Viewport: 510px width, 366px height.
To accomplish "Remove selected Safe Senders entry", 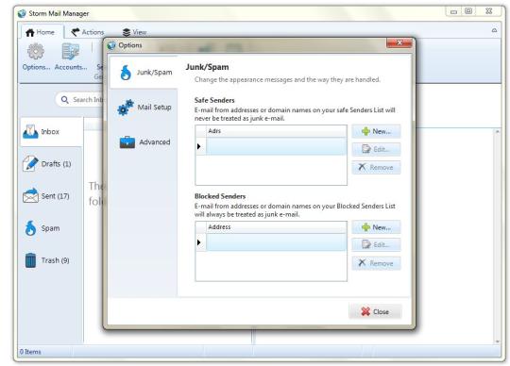I will pos(376,167).
